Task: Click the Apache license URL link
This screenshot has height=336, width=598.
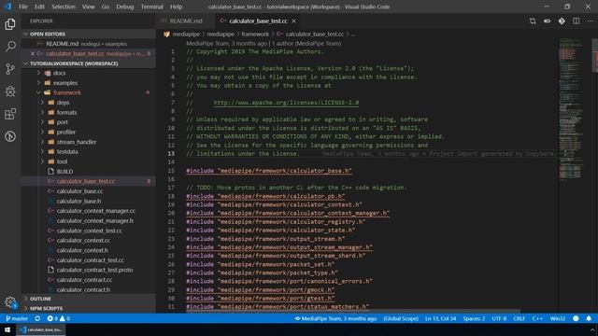Action: 286,103
